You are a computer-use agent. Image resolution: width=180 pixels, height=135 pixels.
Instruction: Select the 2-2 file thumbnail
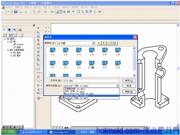click(79, 64)
